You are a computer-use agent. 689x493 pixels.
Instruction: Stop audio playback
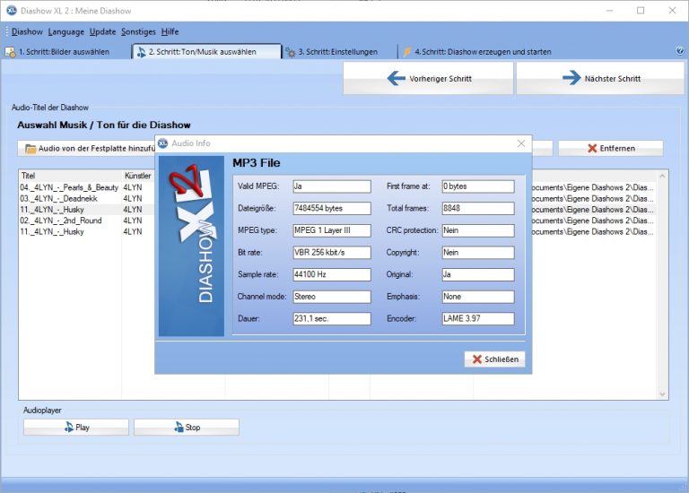pyautogui.click(x=187, y=428)
